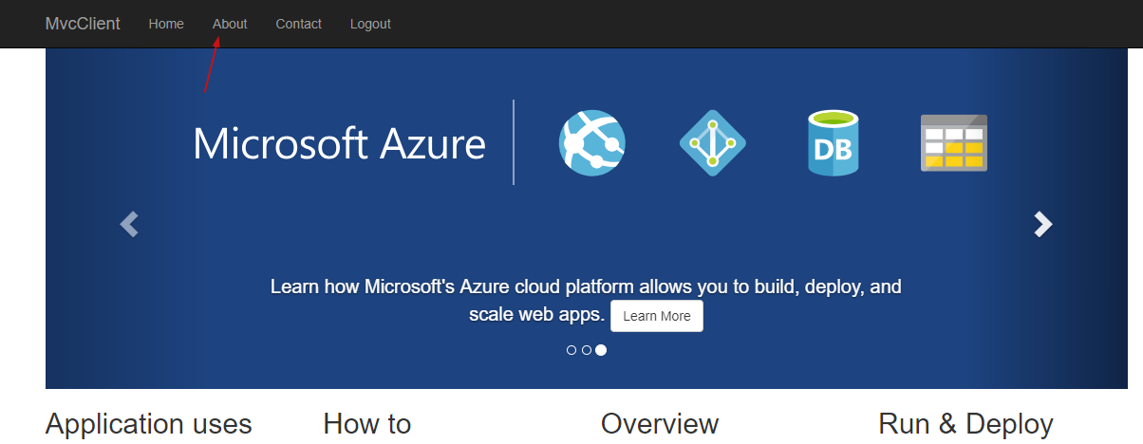Click the DB database cylinder icon
Viewport: 1143px width, 444px height.
point(834,143)
